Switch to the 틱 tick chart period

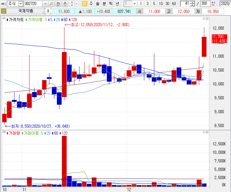(111, 3)
